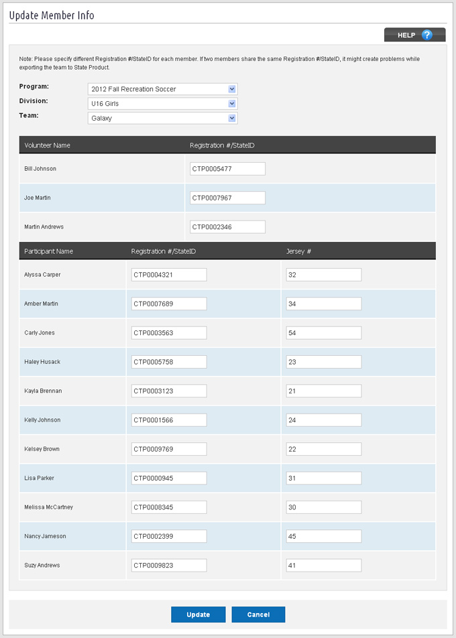Edit Bill Johnson's Registration ID field
The height and width of the screenshot is (638, 456).
click(x=227, y=169)
